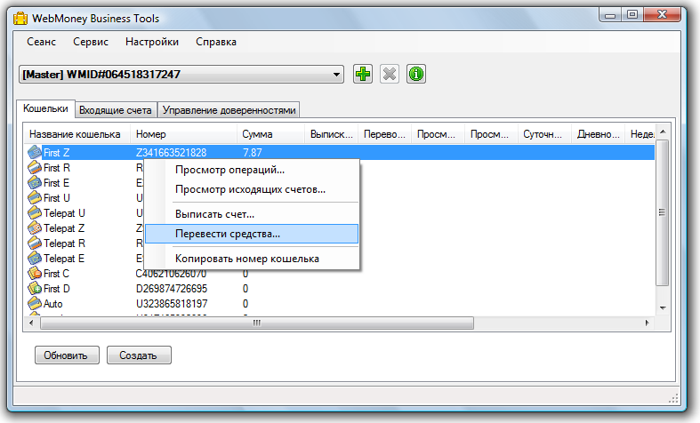700x423 pixels.
Task: Click the horizontal scrollbar thumb
Action: click(x=257, y=323)
